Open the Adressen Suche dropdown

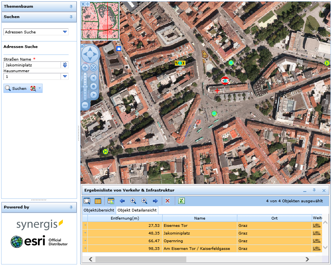[65, 32]
